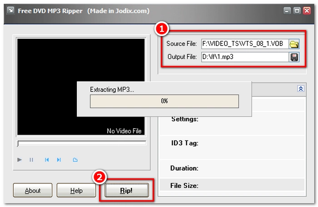Skip to the next track
318x207 pixels.
(x=59, y=160)
